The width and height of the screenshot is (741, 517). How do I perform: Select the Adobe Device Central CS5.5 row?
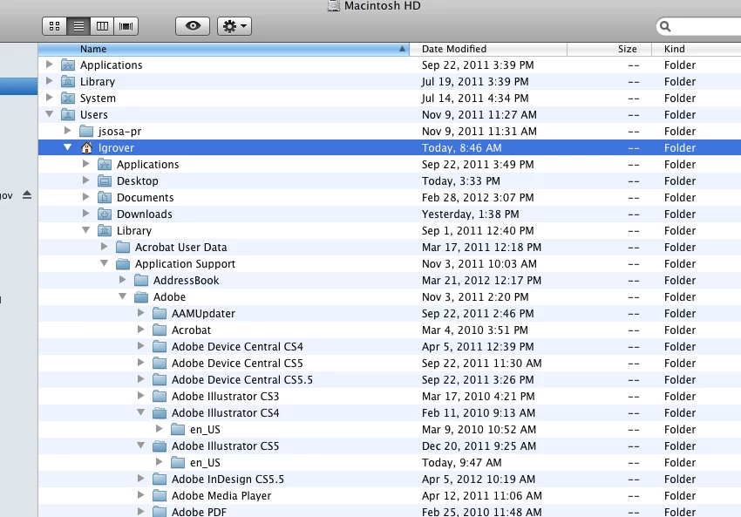point(390,379)
